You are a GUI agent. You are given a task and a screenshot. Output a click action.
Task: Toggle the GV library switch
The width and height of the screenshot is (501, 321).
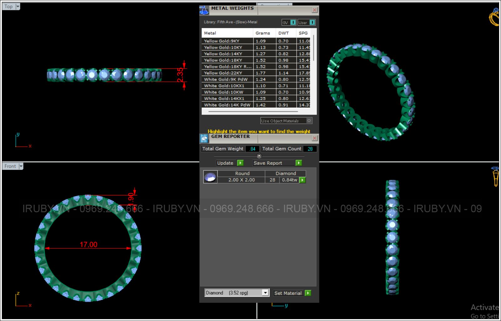click(293, 23)
